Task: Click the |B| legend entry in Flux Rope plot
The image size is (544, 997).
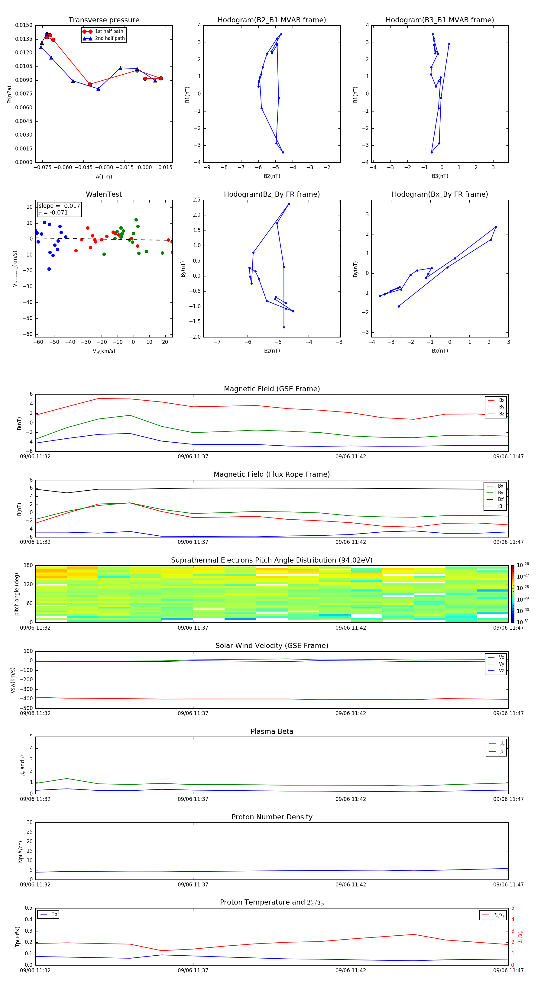Action: coord(495,506)
